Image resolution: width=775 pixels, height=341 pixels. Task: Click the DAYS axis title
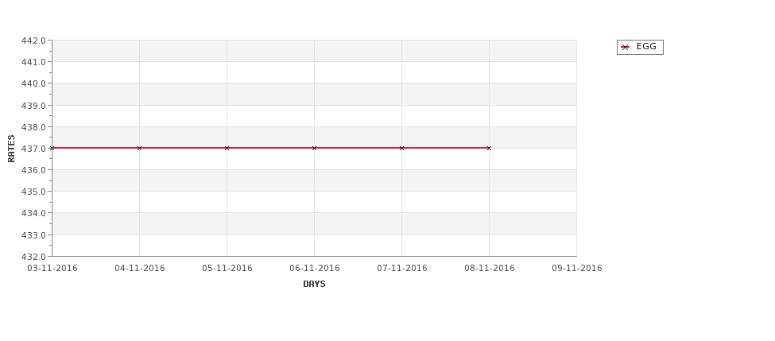coord(314,284)
